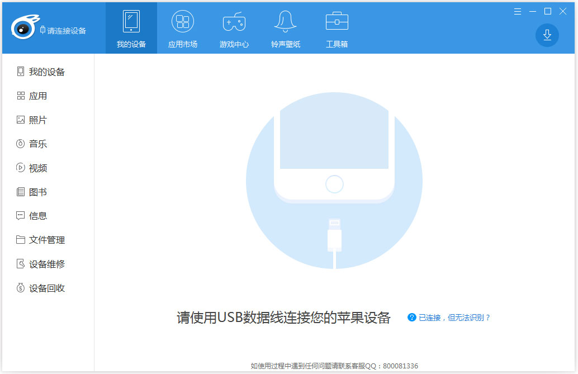Open 图书 books section
The image size is (578, 374).
point(38,192)
